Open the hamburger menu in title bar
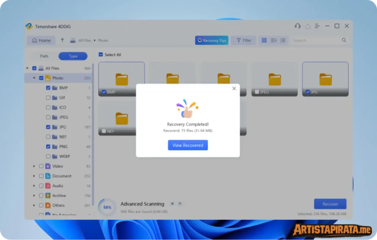 [x=317, y=26]
